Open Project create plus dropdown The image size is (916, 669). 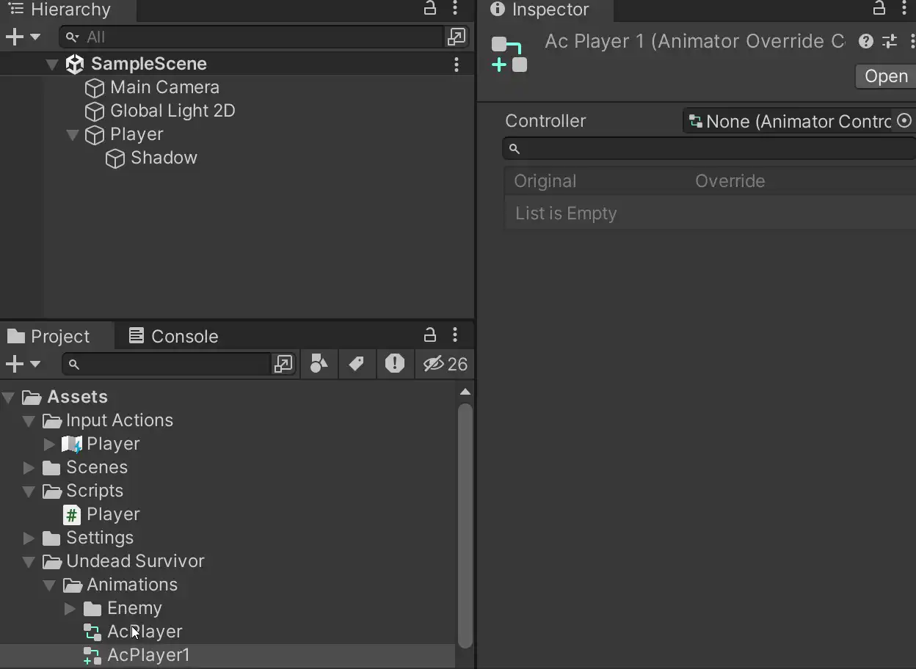tap(23, 364)
